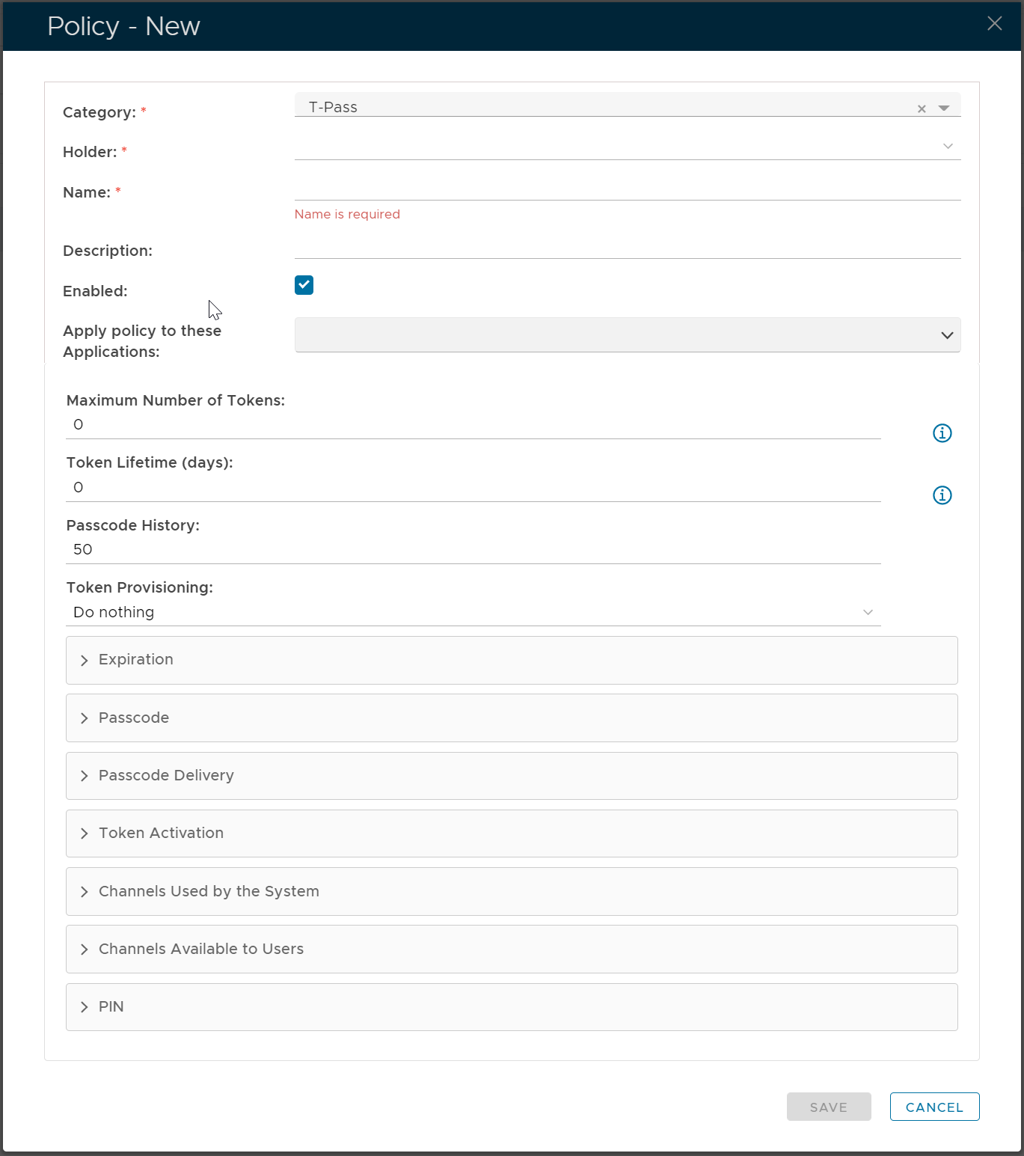Click info icon beside Token Lifetime field

(942, 495)
